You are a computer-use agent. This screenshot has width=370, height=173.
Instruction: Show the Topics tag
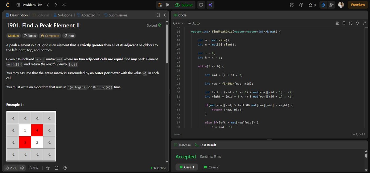pyautogui.click(x=30, y=36)
